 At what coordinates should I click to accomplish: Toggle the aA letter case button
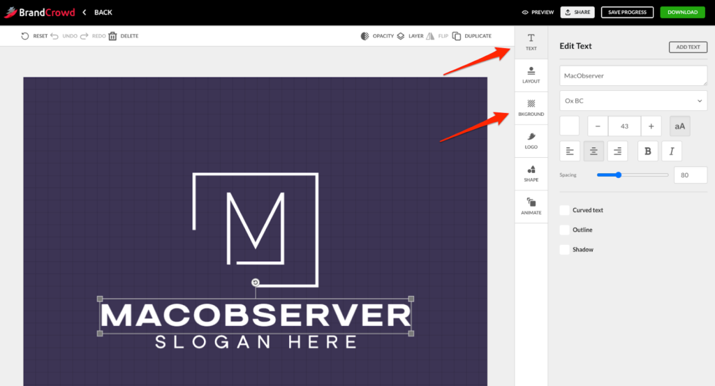click(680, 126)
